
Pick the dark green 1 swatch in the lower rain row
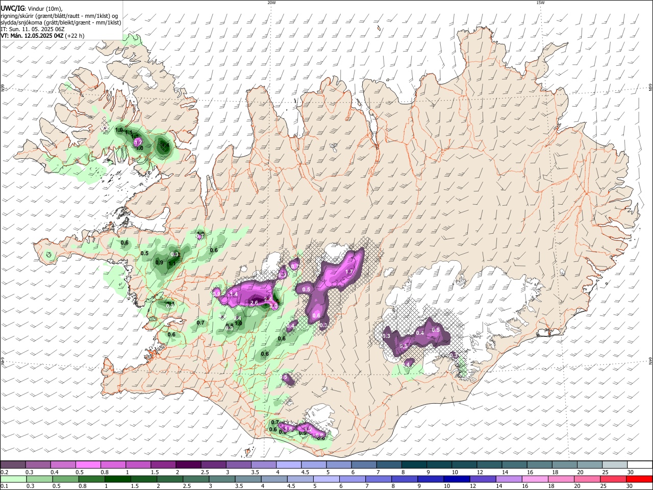click(x=117, y=479)
